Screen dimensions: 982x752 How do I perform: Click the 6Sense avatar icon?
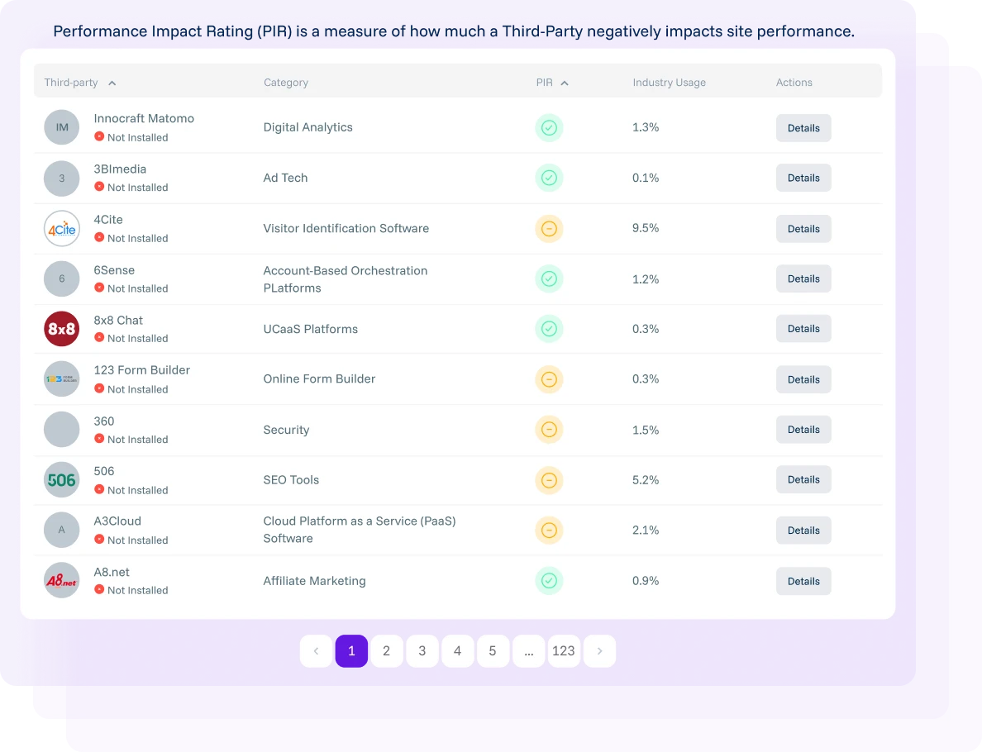pos(61,278)
